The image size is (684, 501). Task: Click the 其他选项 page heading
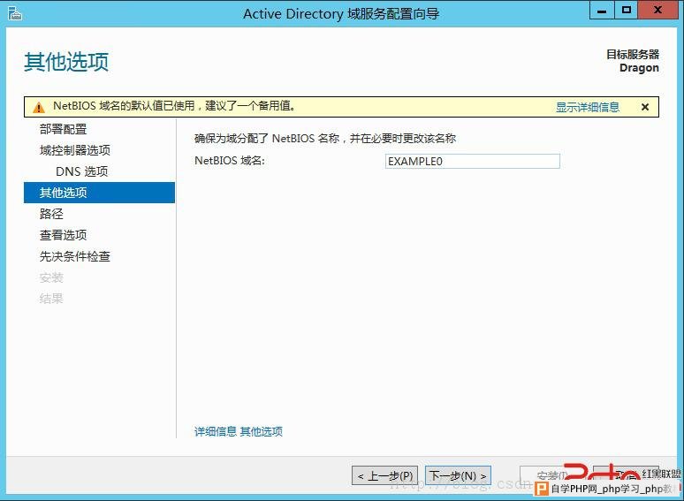(x=66, y=62)
